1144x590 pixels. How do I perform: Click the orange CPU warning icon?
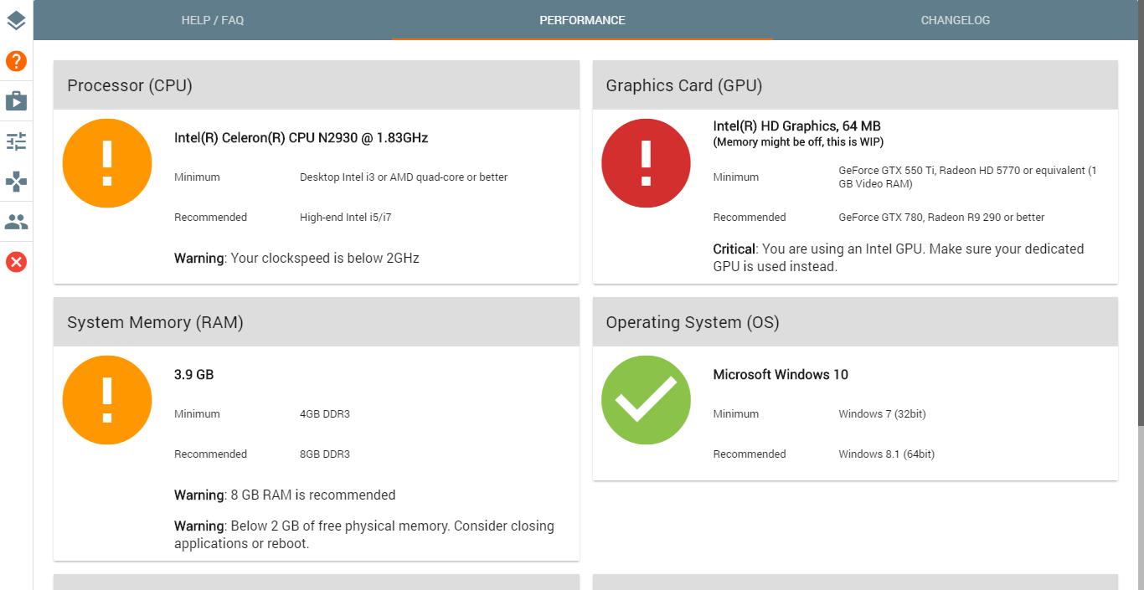click(107, 163)
